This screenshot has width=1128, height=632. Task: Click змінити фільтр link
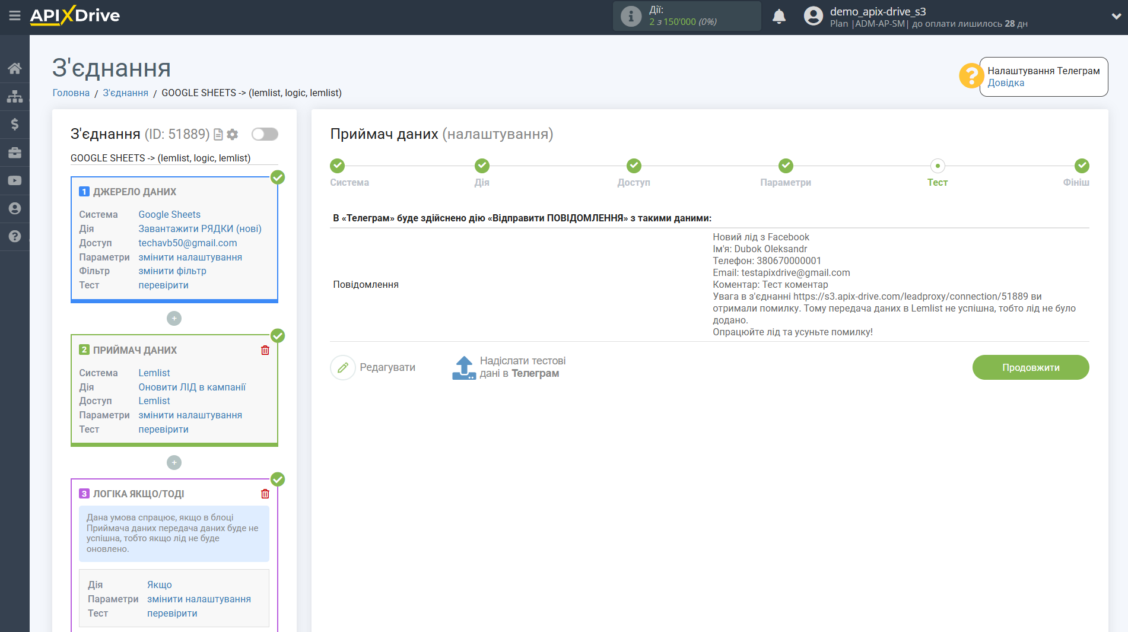pos(173,271)
